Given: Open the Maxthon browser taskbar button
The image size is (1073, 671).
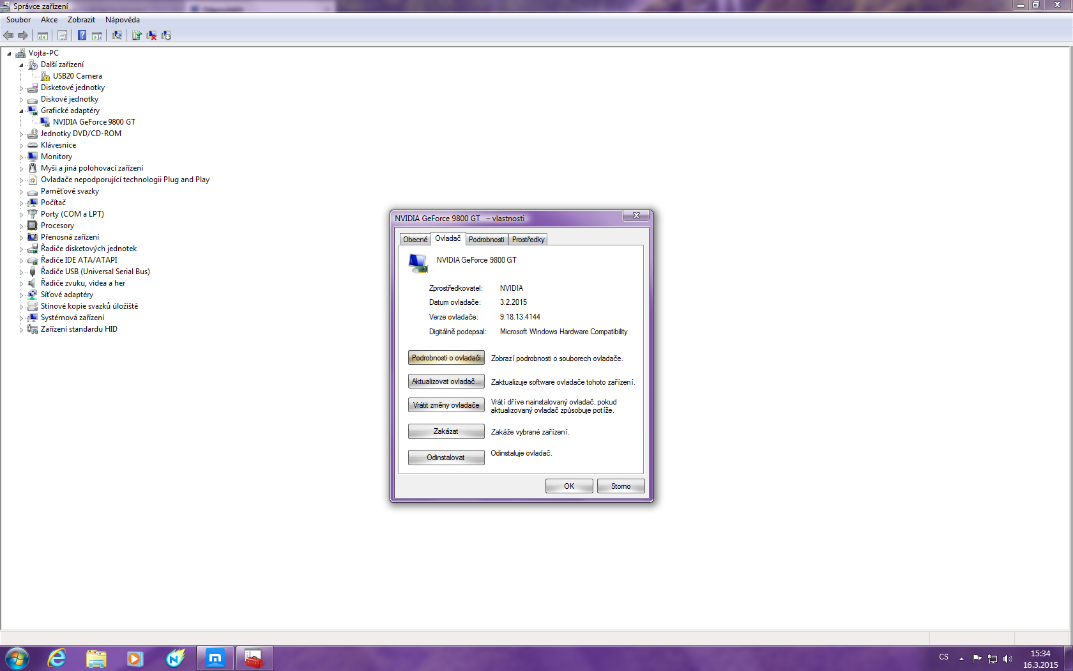Looking at the screenshot, I should pyautogui.click(x=215, y=658).
